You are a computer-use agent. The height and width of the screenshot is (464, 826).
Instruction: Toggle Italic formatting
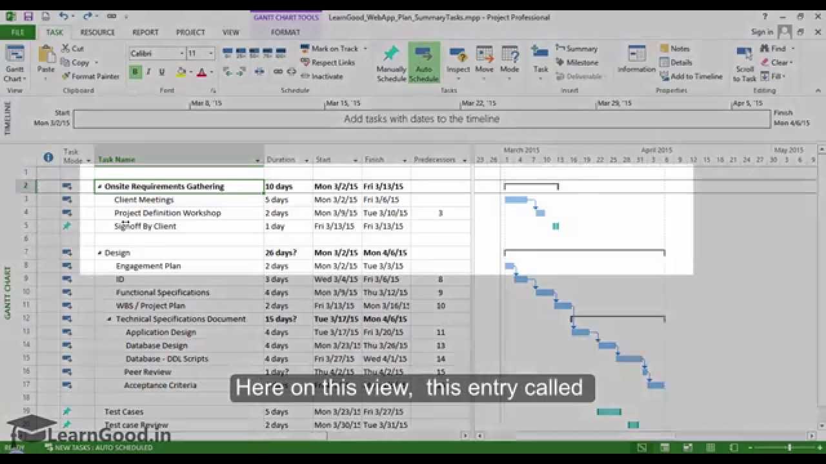148,72
